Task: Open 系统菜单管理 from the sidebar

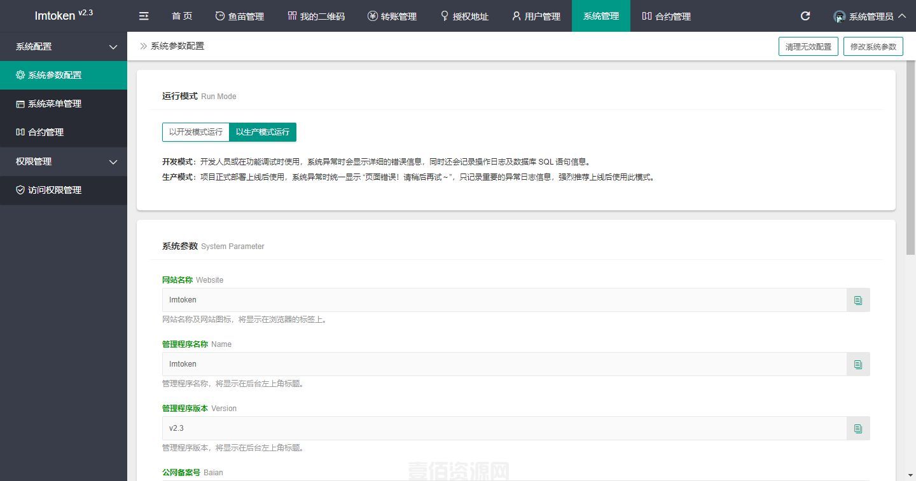Action: tap(54, 104)
